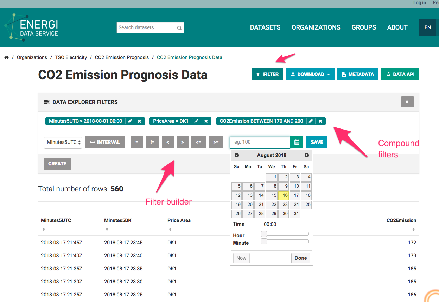The width and height of the screenshot is (439, 302).
Task: Click the DATA API flask icon
Action: (388, 74)
